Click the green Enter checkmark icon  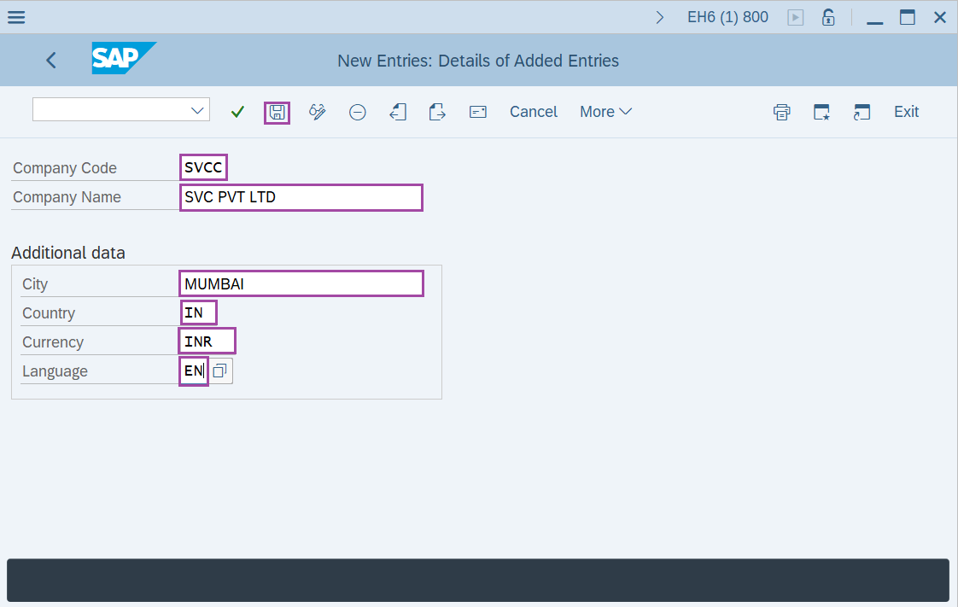coord(238,112)
